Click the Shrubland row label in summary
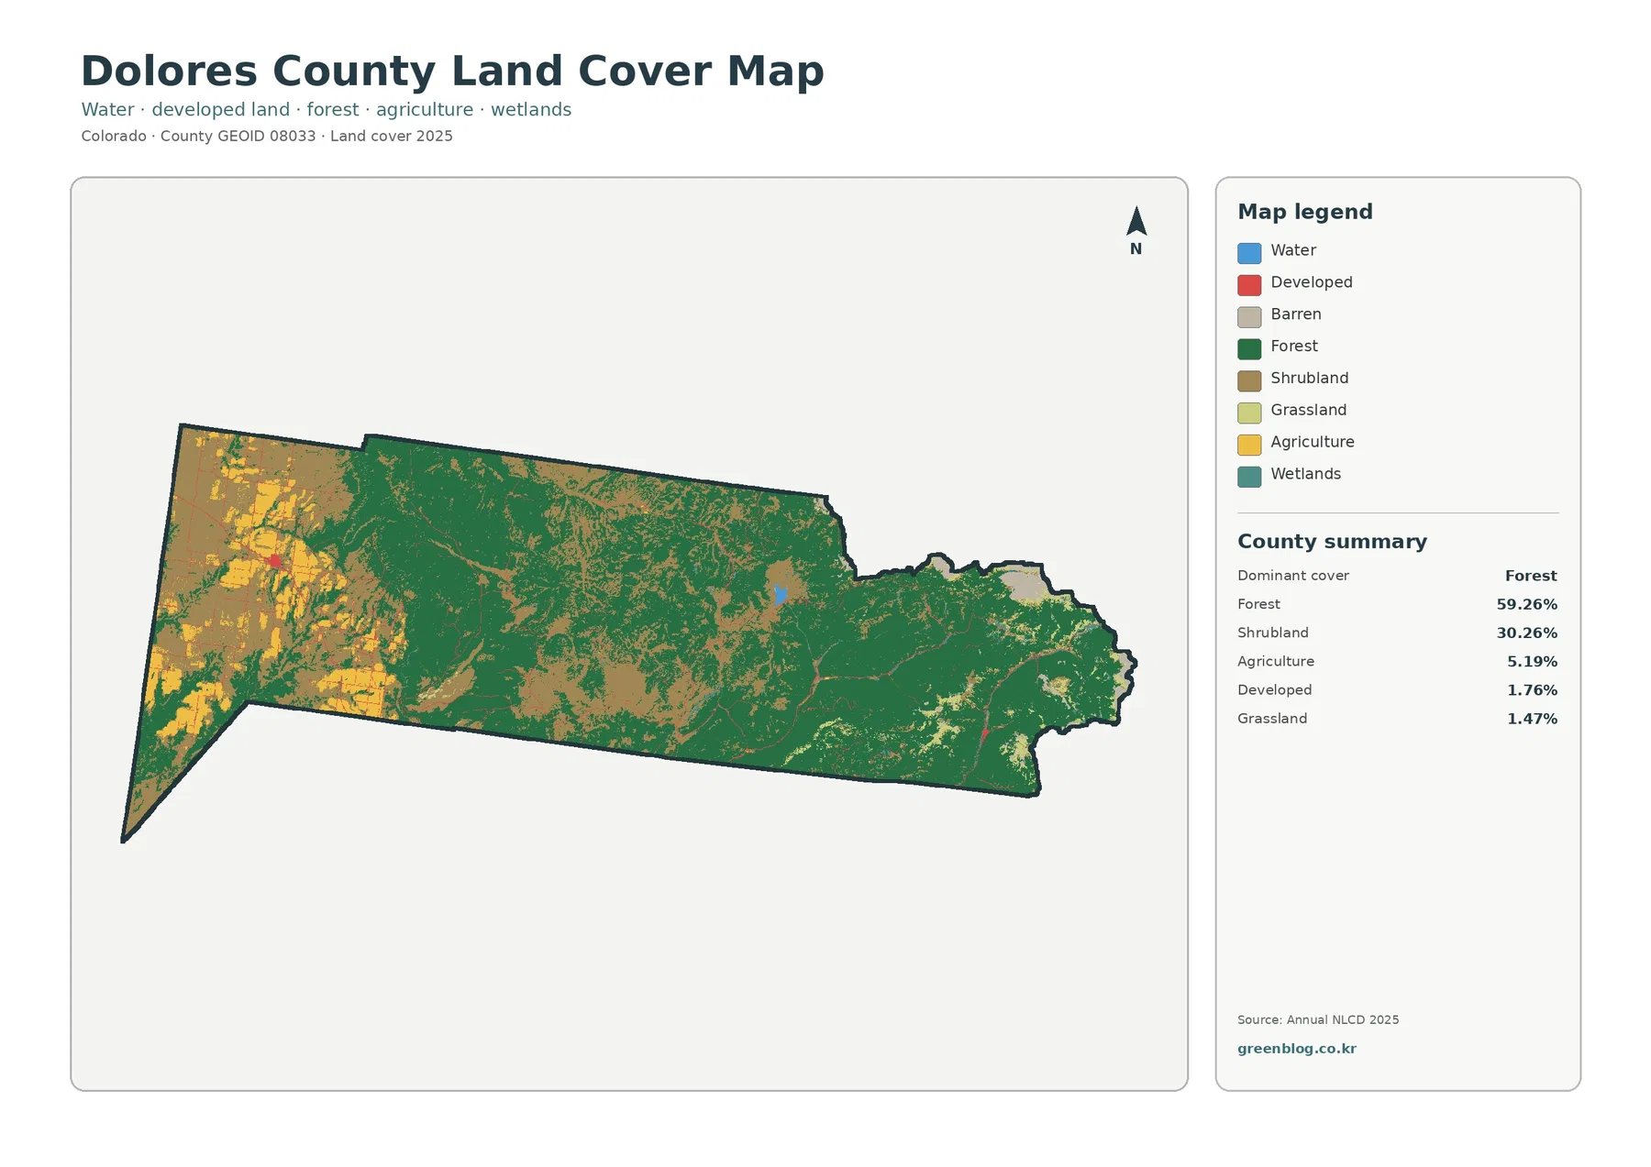This screenshot has height=1167, width=1651. (1272, 633)
